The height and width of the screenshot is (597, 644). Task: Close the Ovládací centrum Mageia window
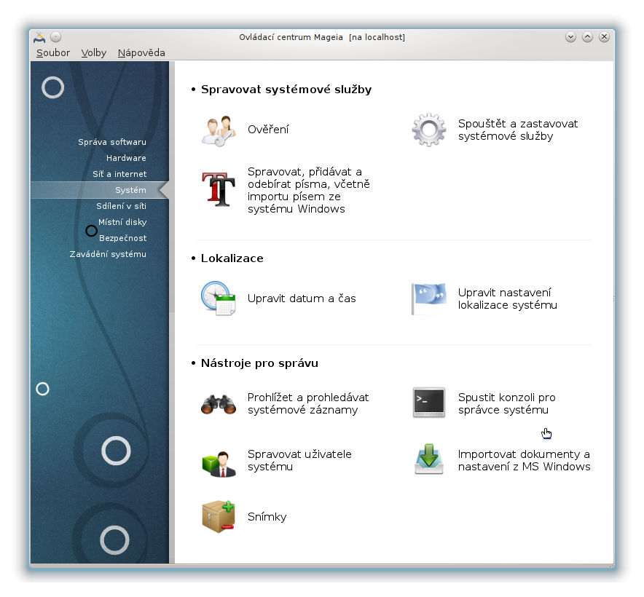pos(604,37)
